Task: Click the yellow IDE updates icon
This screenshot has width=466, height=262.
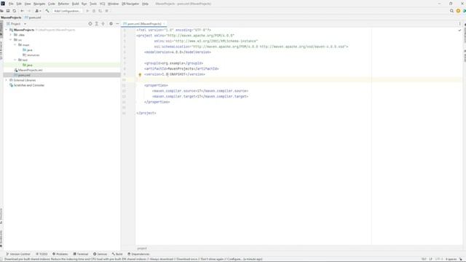Action: tap(458, 11)
